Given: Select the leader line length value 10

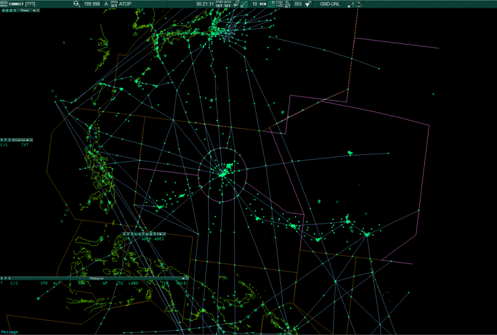Looking at the screenshot, I should (255, 3).
